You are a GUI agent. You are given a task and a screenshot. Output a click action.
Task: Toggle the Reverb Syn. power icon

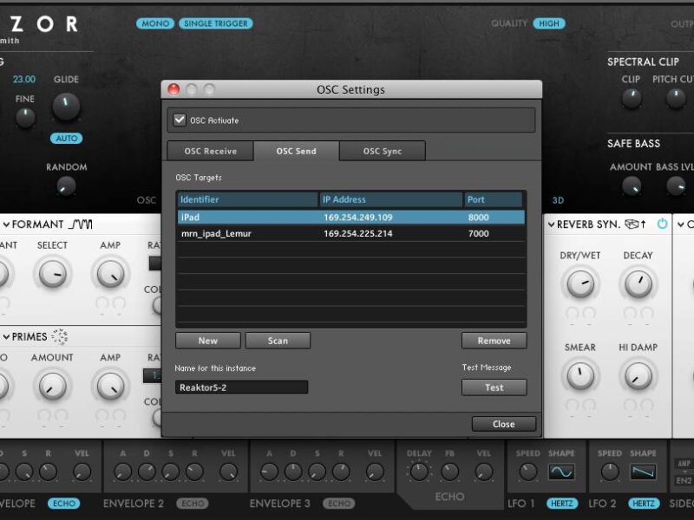pyautogui.click(x=663, y=224)
